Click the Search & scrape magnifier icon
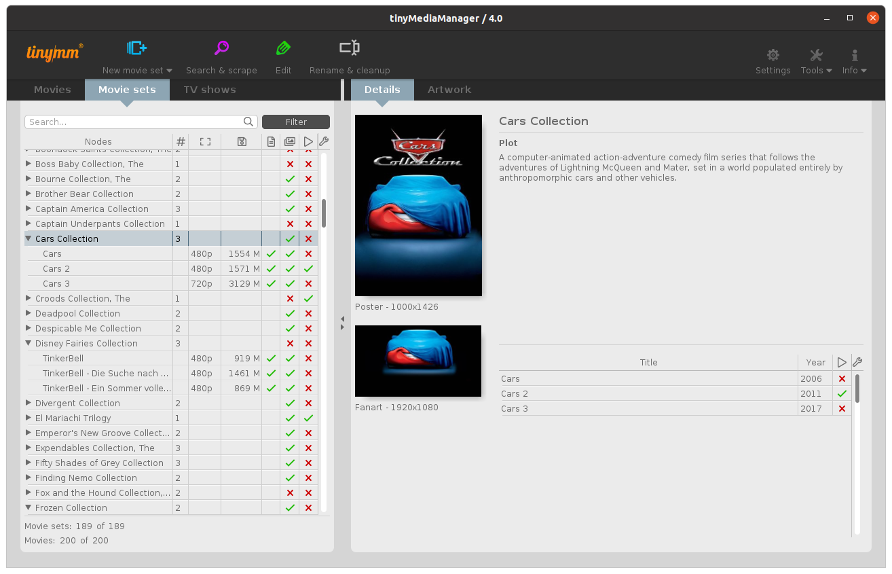This screenshot has height=574, width=892. pos(221,48)
